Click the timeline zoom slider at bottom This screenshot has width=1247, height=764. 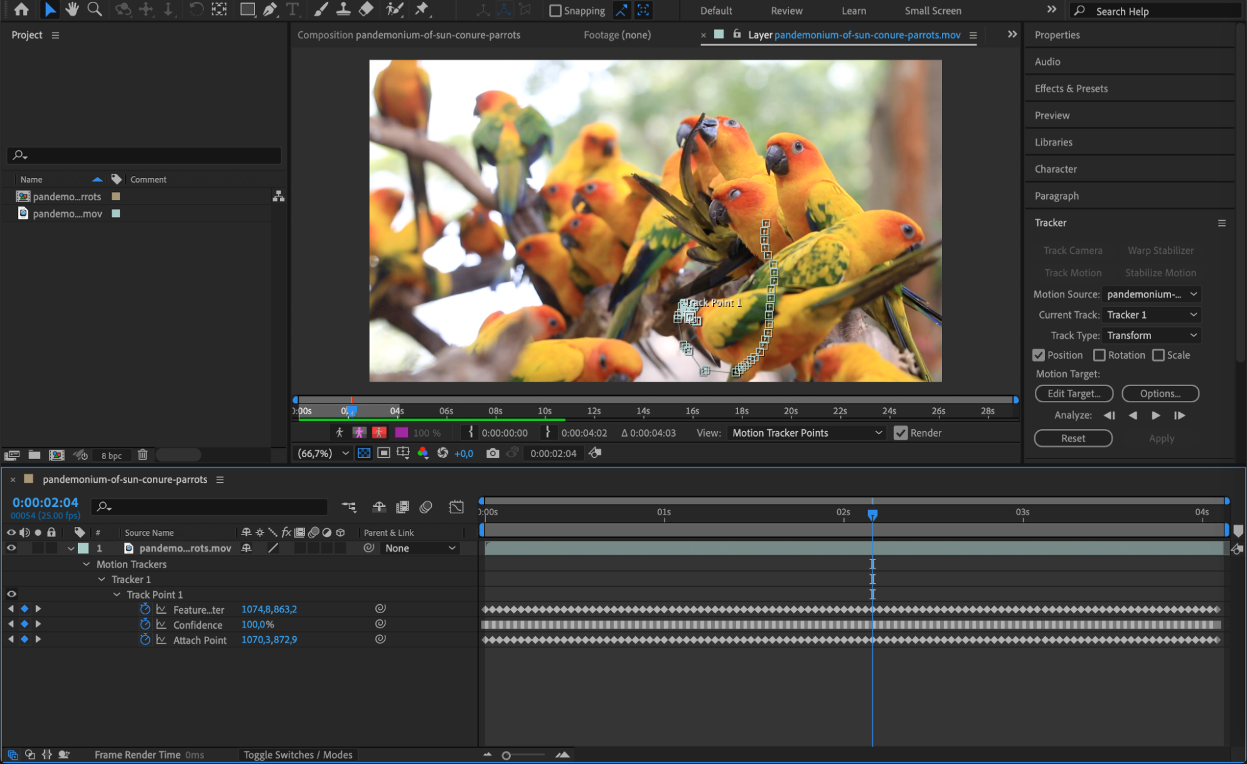tap(506, 755)
